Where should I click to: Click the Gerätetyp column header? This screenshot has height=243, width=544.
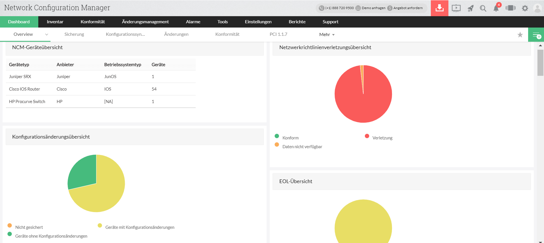tap(19, 65)
